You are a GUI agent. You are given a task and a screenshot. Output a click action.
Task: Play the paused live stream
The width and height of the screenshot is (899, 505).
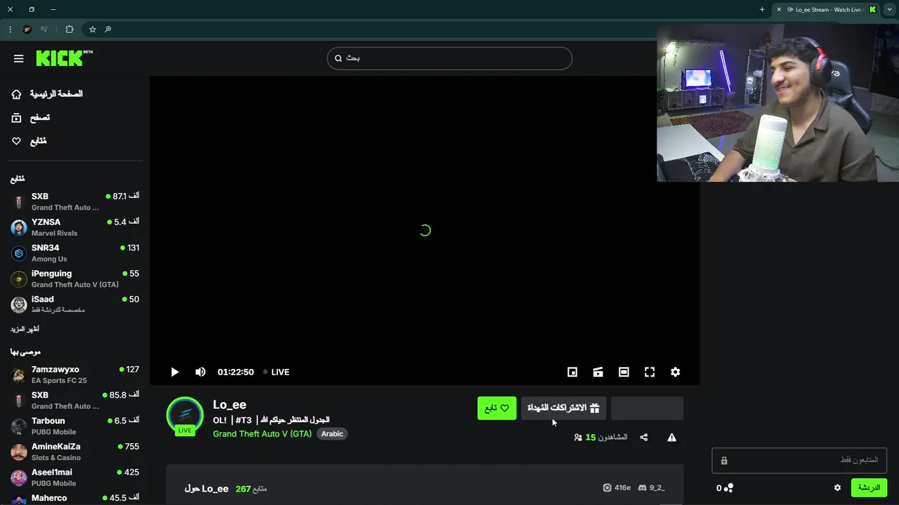click(x=175, y=372)
